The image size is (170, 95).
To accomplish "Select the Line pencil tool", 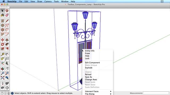I will point(7,21).
